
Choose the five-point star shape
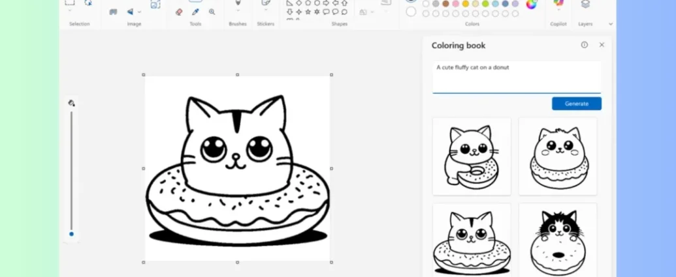pos(308,12)
